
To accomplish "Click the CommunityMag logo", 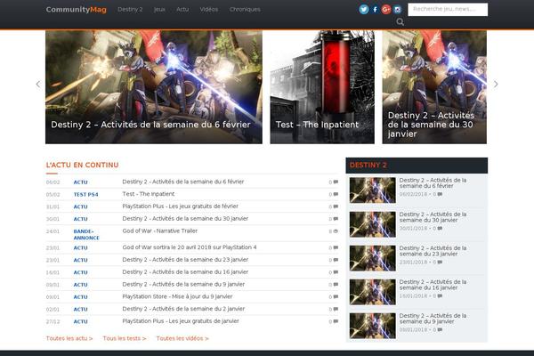I will tap(77, 10).
